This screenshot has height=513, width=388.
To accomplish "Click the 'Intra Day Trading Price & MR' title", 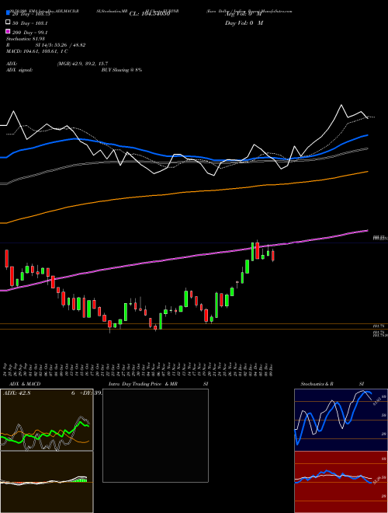I will tap(143, 384).
